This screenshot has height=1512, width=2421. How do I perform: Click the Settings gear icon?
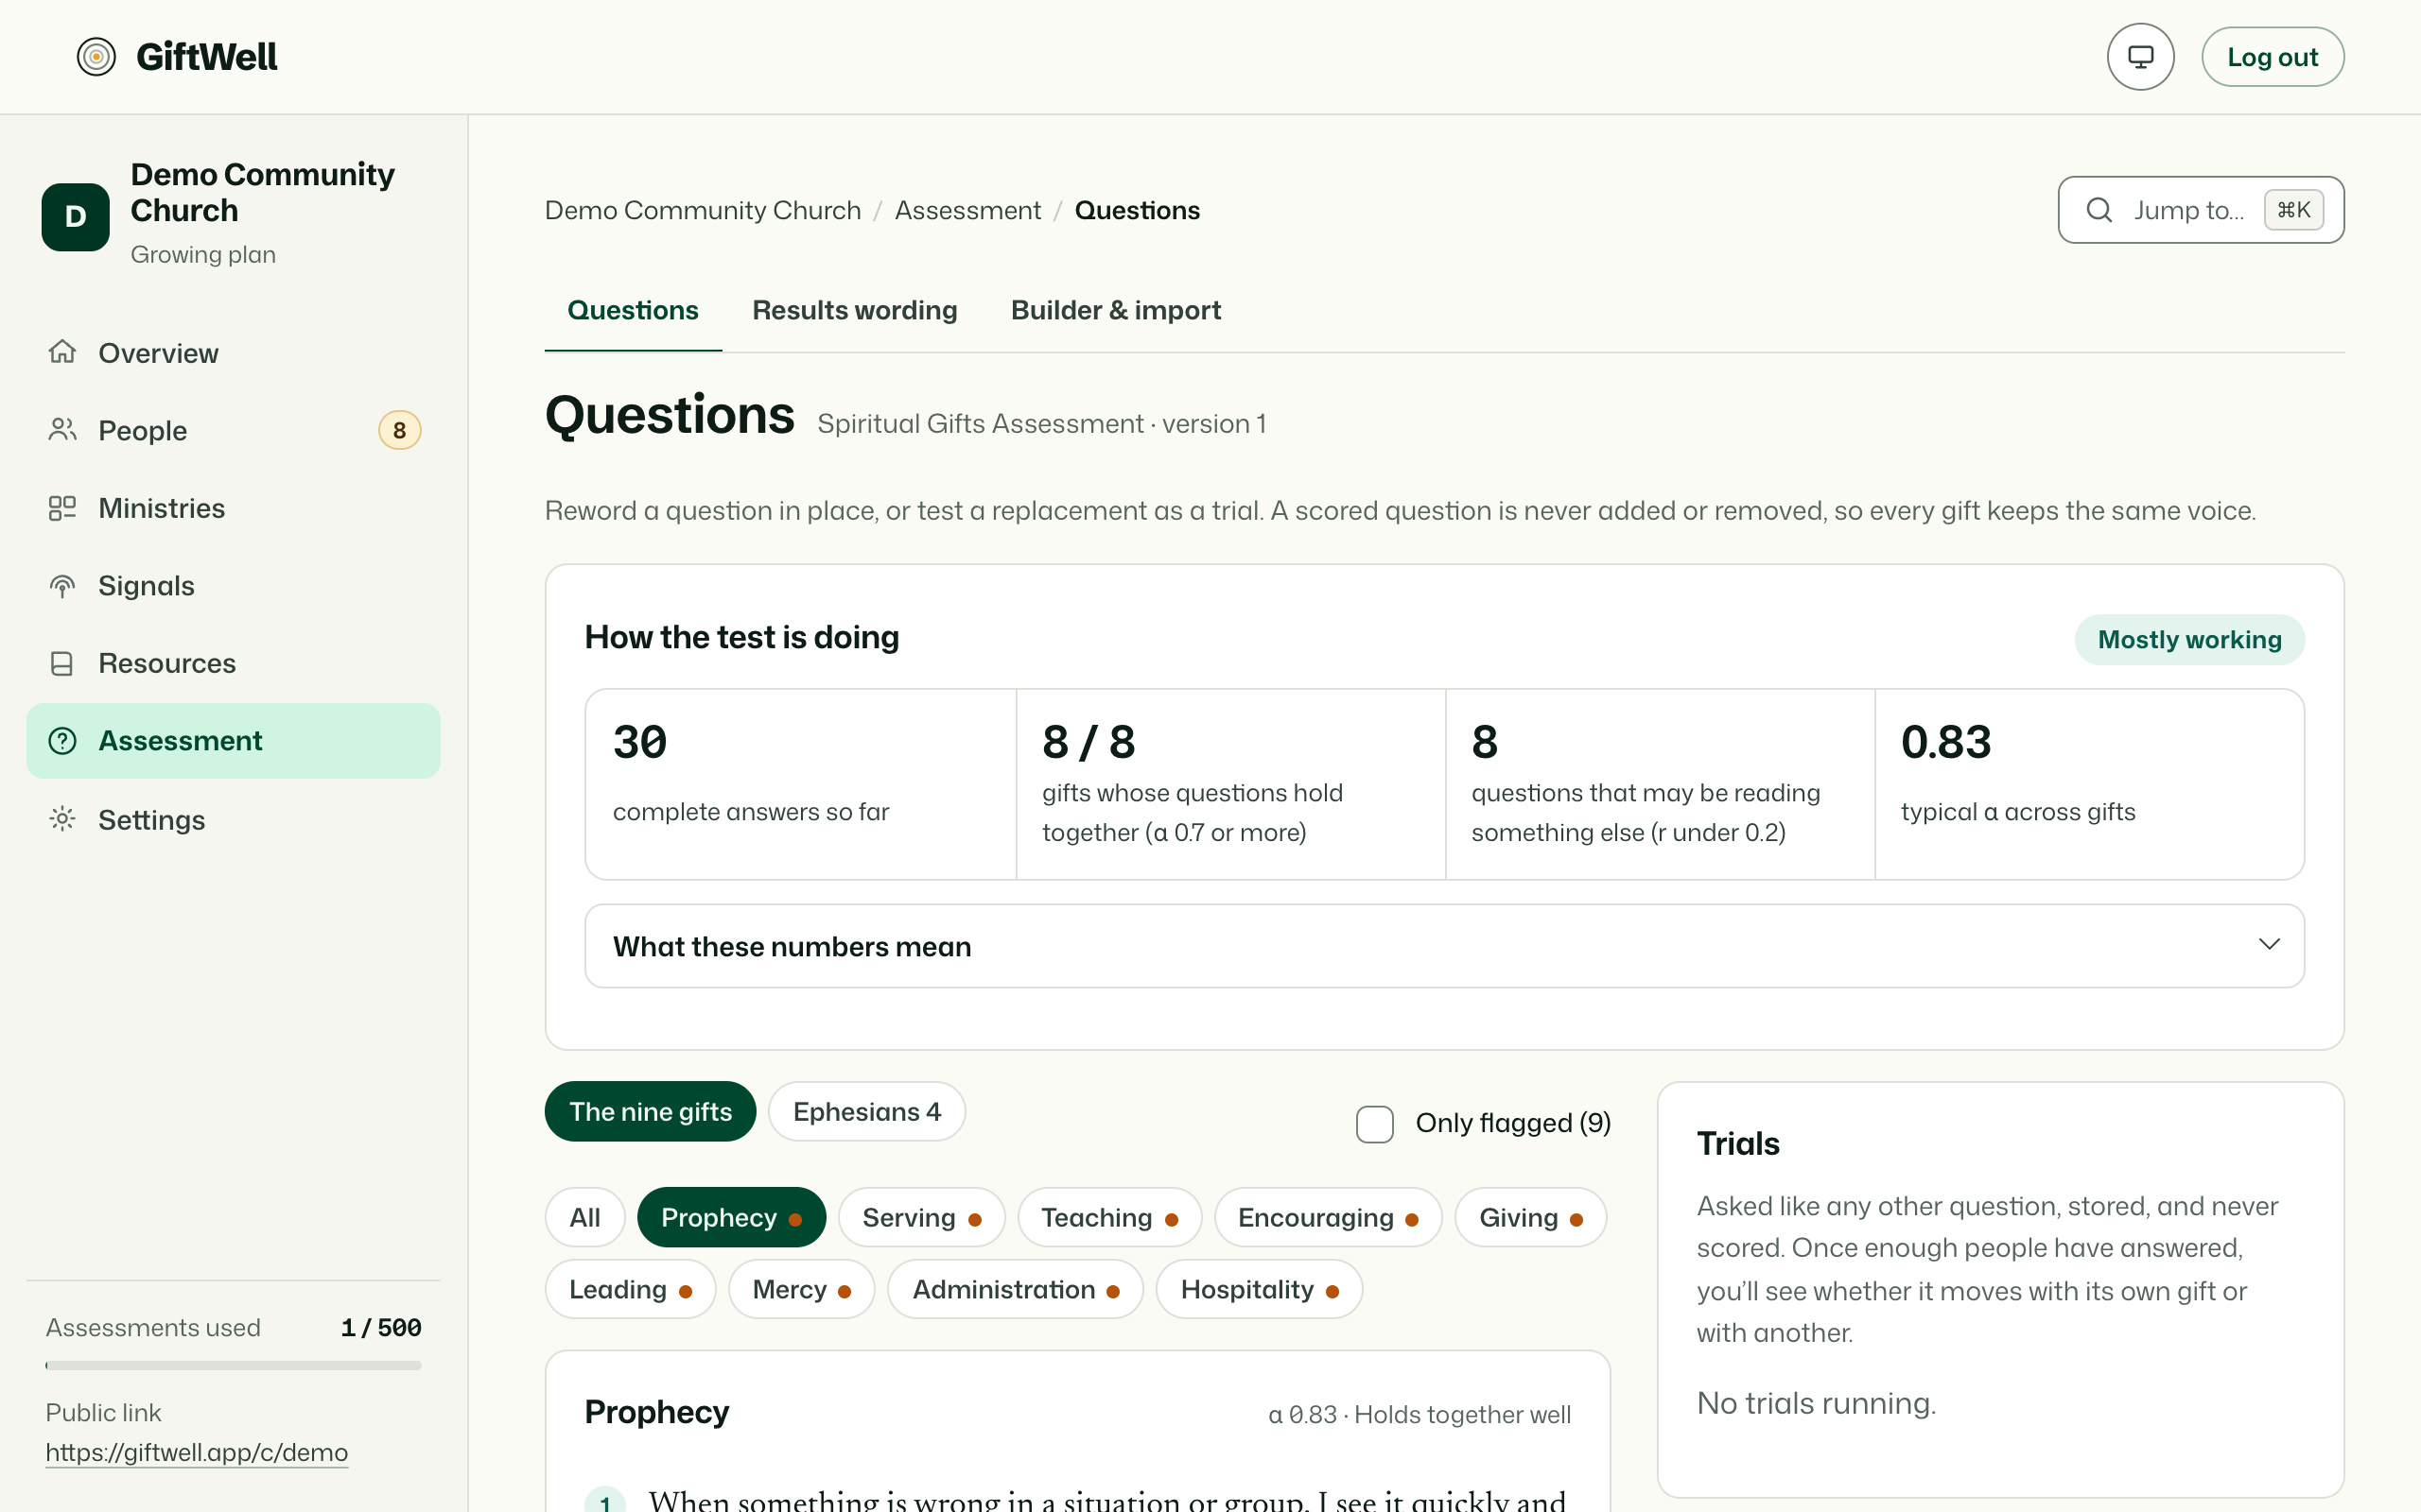click(62, 820)
